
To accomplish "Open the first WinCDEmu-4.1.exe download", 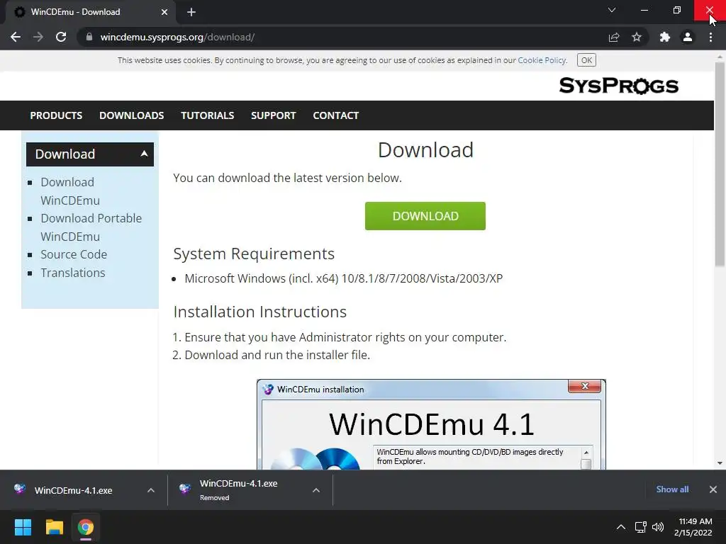I will pyautogui.click(x=73, y=490).
